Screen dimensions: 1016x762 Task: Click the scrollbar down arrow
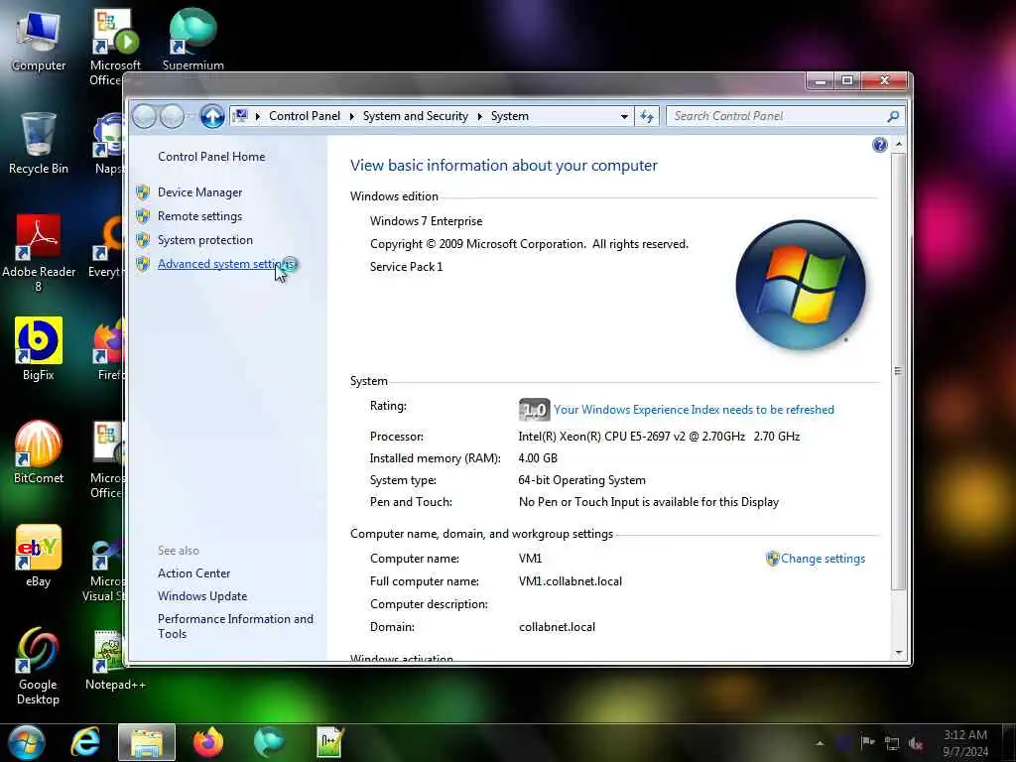pos(898,653)
